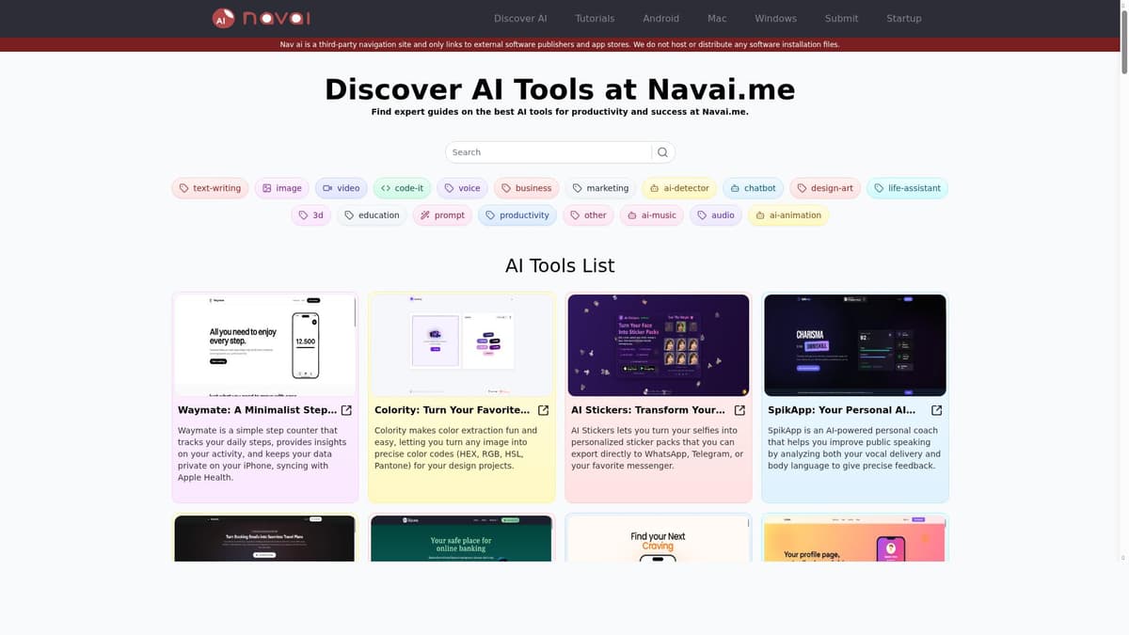1129x635 pixels.
Task: Open SpikApp via its external link icon
Action: click(x=935, y=410)
